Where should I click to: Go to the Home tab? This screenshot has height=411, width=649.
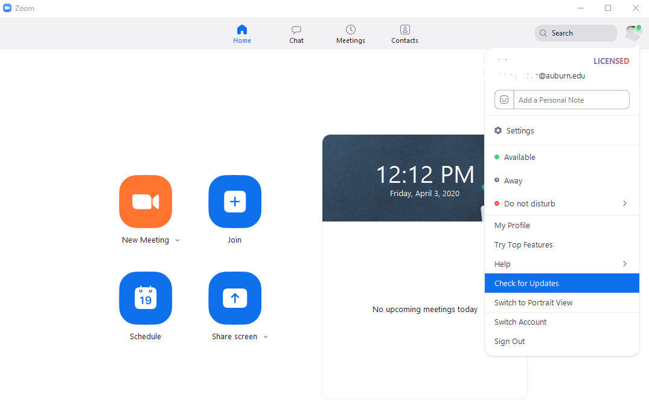pyautogui.click(x=241, y=34)
